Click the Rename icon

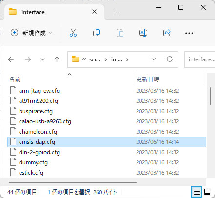click(x=143, y=33)
